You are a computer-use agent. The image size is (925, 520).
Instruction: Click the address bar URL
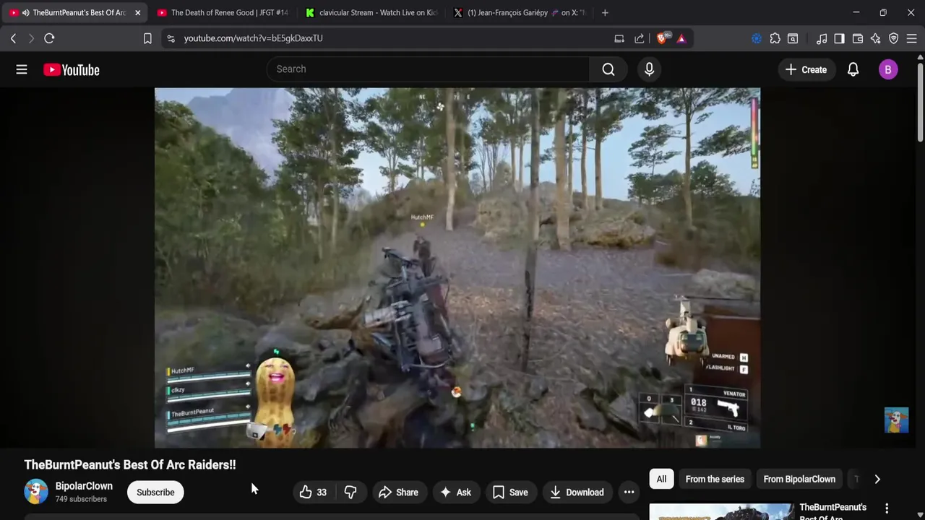coord(253,38)
